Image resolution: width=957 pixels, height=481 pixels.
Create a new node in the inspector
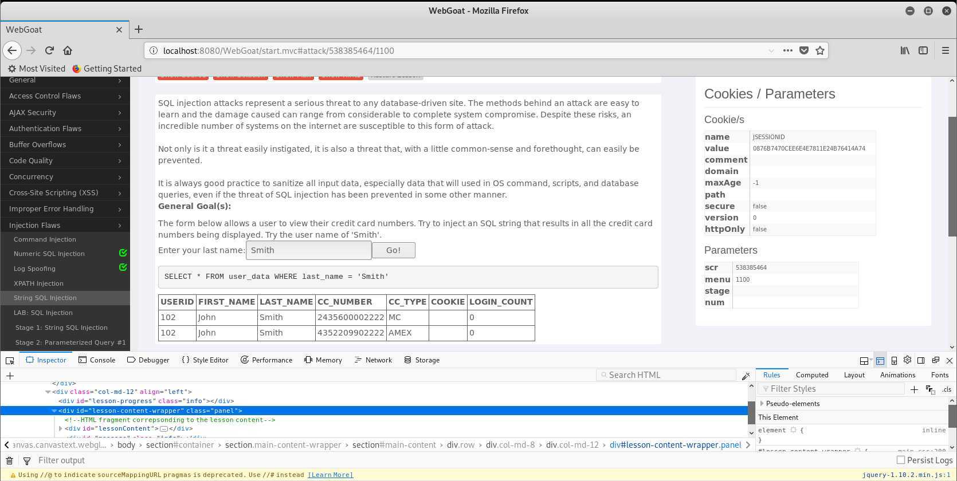tap(10, 376)
